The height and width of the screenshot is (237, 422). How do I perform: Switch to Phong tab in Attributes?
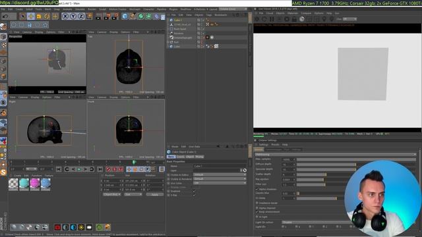click(199, 157)
